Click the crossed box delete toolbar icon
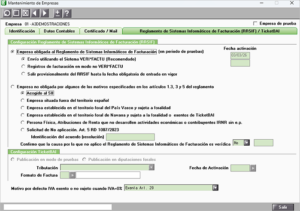The width and height of the screenshot is (300, 211). (26, 13)
